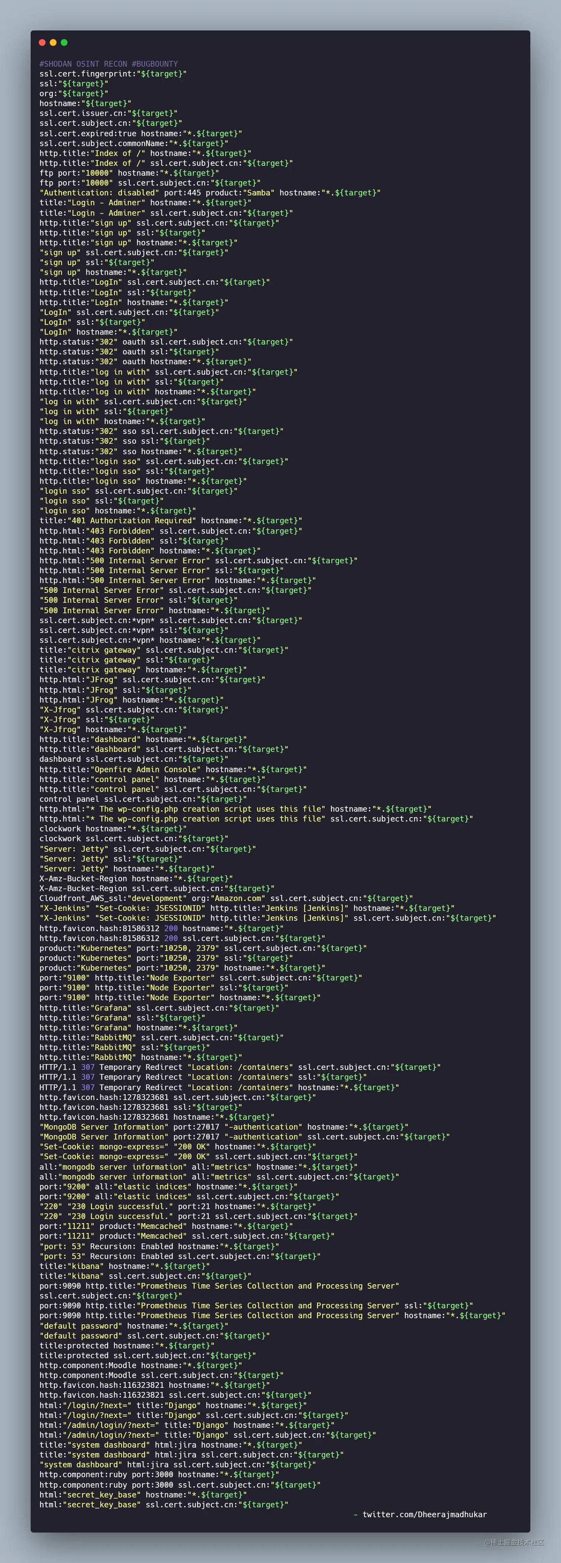Click the "Authentication: disabled" Samba port:445 line
Screen dimensions: 561x1563
[210, 193]
